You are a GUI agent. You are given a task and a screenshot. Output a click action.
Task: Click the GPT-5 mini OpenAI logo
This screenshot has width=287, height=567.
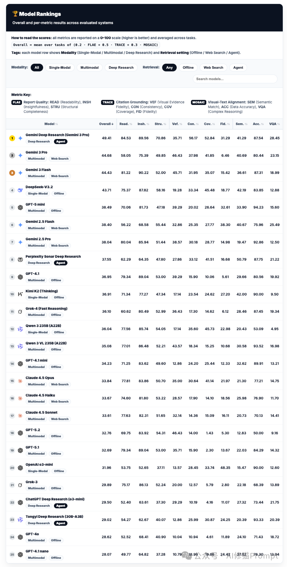pyautogui.click(x=20, y=207)
